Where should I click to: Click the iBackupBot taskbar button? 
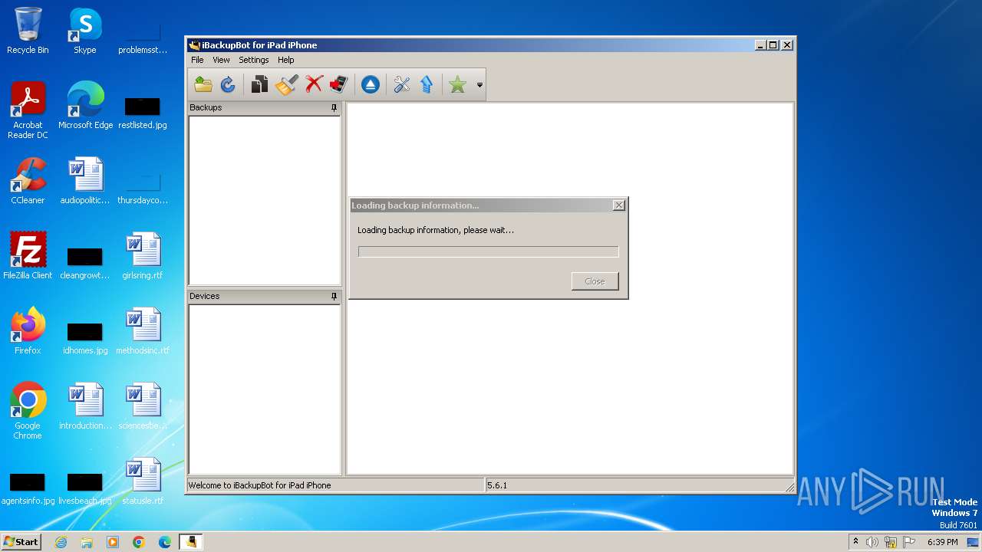click(191, 542)
